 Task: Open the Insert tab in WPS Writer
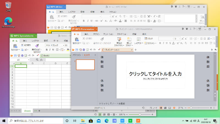tap(61, 12)
